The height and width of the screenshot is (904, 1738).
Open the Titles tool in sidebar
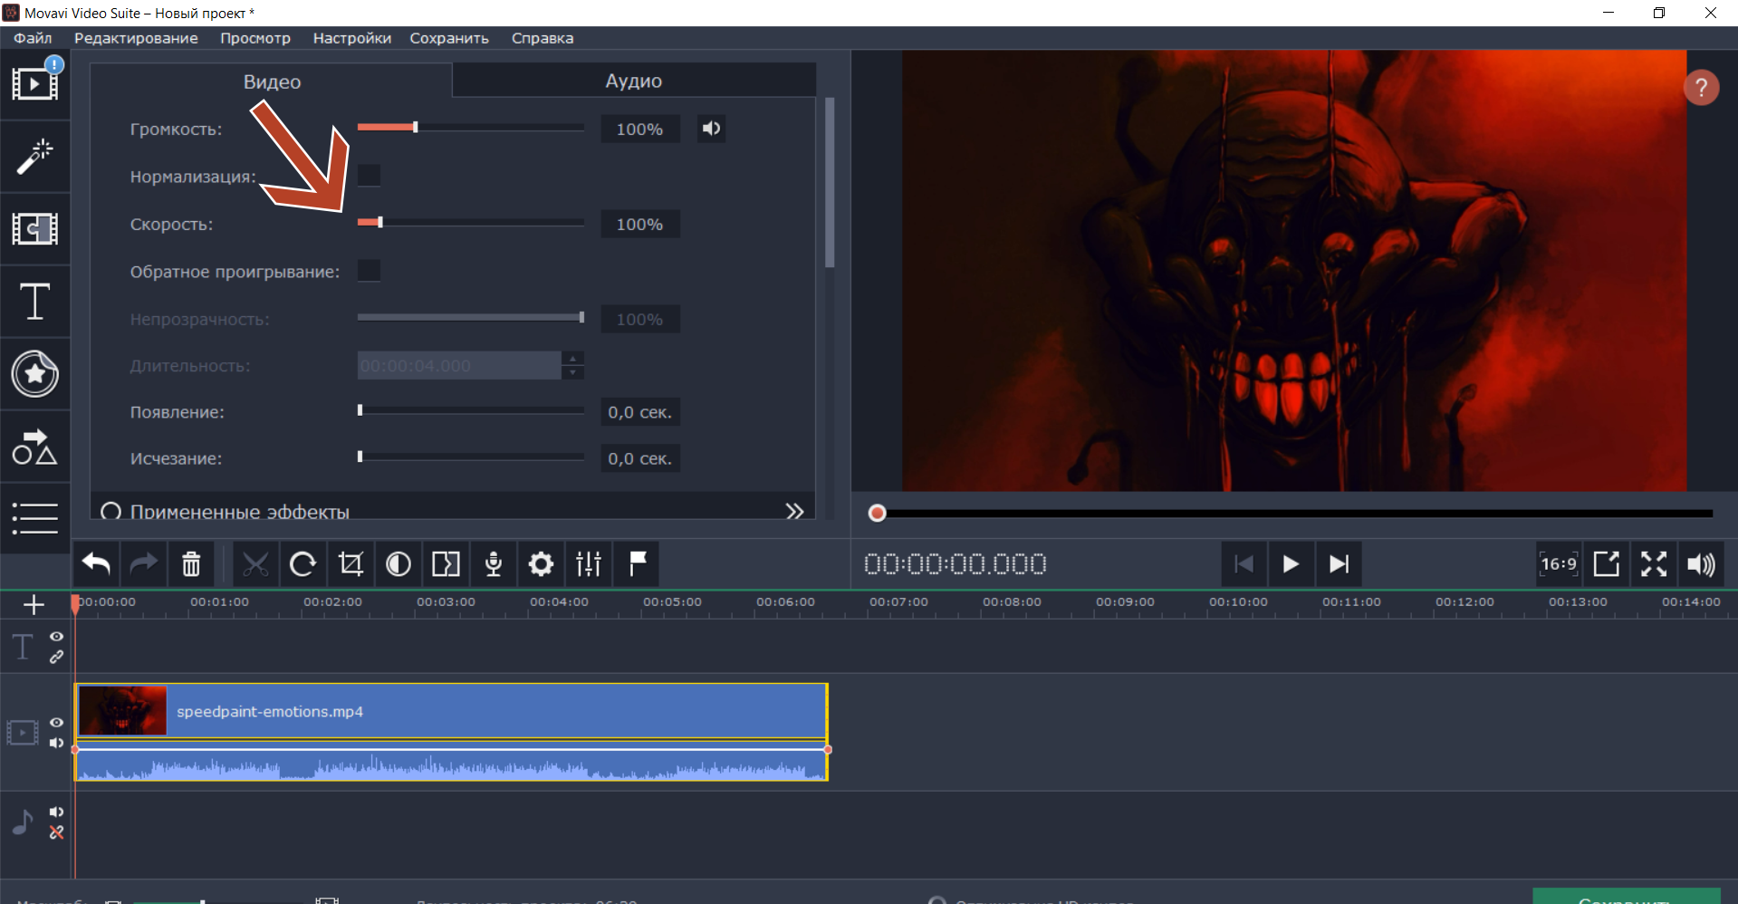[x=34, y=302]
